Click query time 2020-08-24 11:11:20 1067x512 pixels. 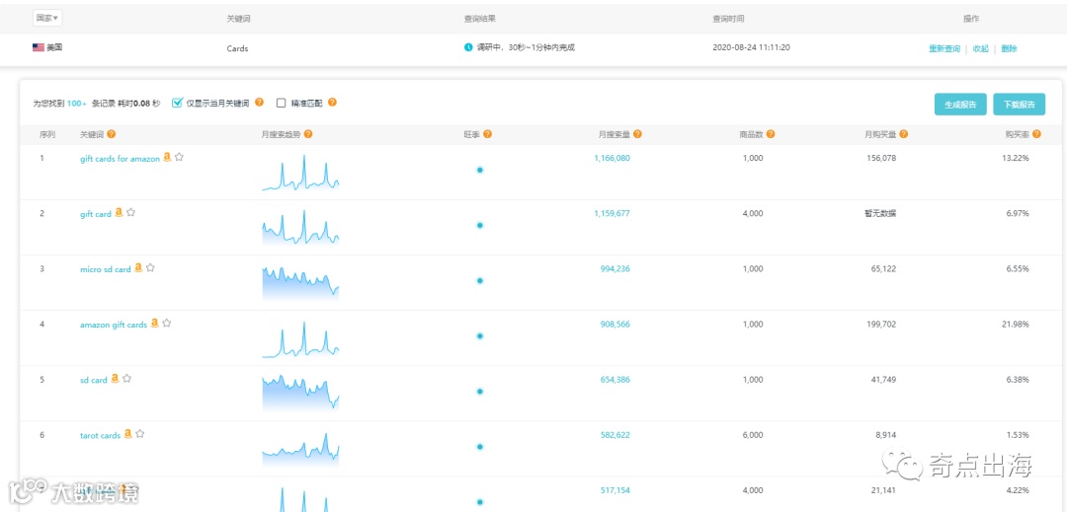point(751,47)
